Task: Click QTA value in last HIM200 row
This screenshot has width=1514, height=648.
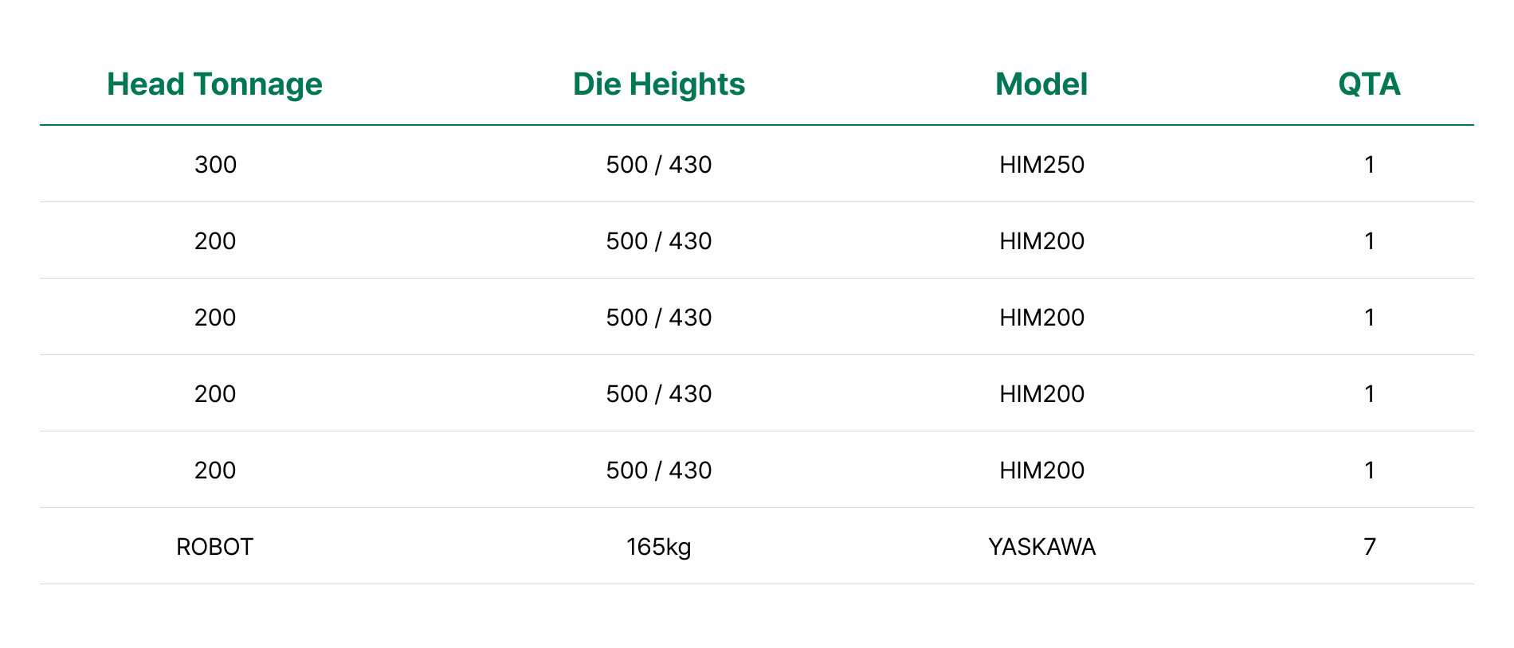Action: 1369,470
